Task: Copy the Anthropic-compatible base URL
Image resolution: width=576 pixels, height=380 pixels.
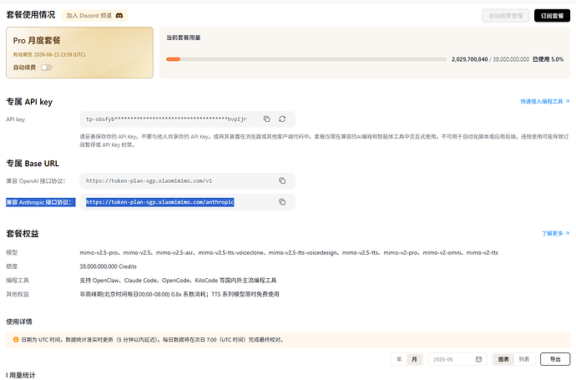Action: point(282,202)
